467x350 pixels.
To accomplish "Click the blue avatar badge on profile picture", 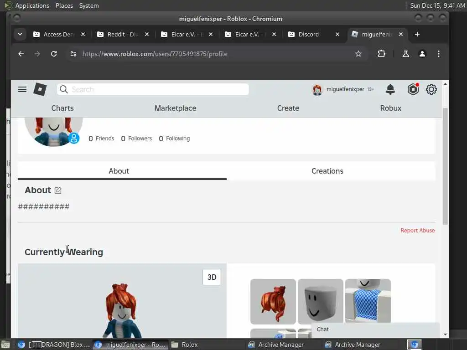I will (x=74, y=138).
